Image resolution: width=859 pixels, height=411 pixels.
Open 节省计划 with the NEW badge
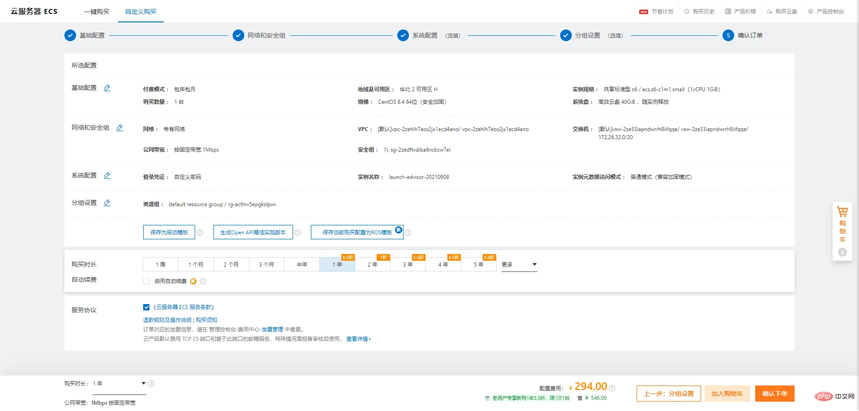656,12
